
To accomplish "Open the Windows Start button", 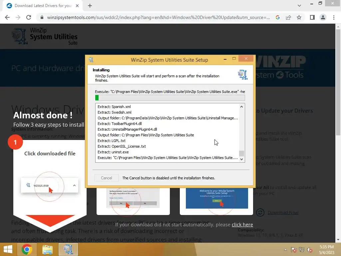I will (8, 249).
